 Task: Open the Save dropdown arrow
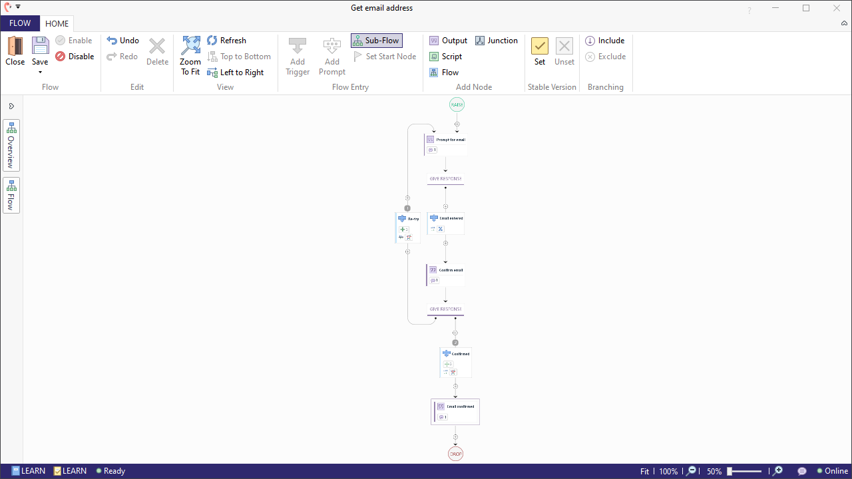pyautogui.click(x=40, y=72)
